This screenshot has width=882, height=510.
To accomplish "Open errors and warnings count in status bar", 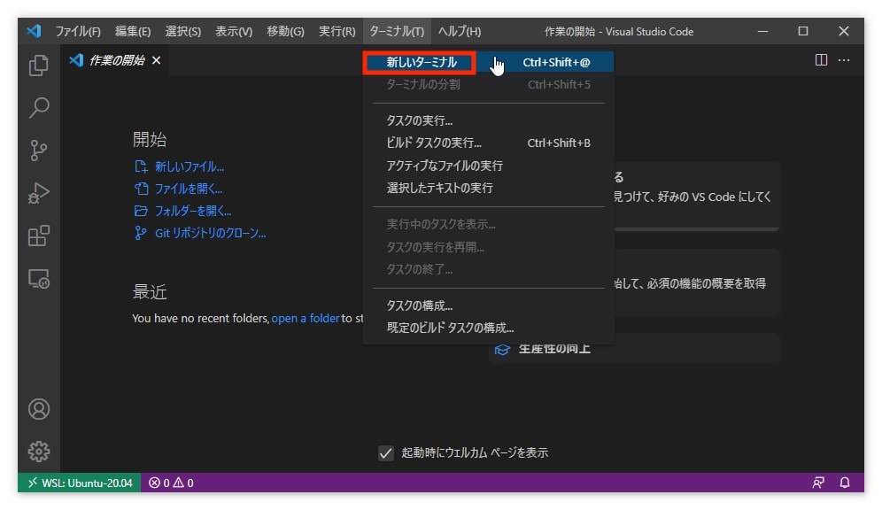I will 171,483.
